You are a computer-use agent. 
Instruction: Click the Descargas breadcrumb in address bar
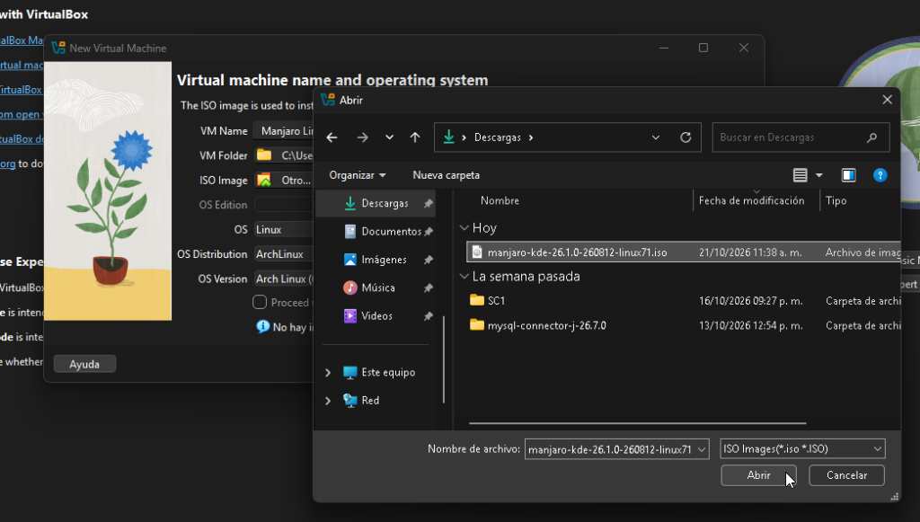497,137
